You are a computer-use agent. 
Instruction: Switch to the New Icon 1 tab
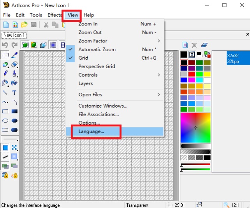(14, 35)
